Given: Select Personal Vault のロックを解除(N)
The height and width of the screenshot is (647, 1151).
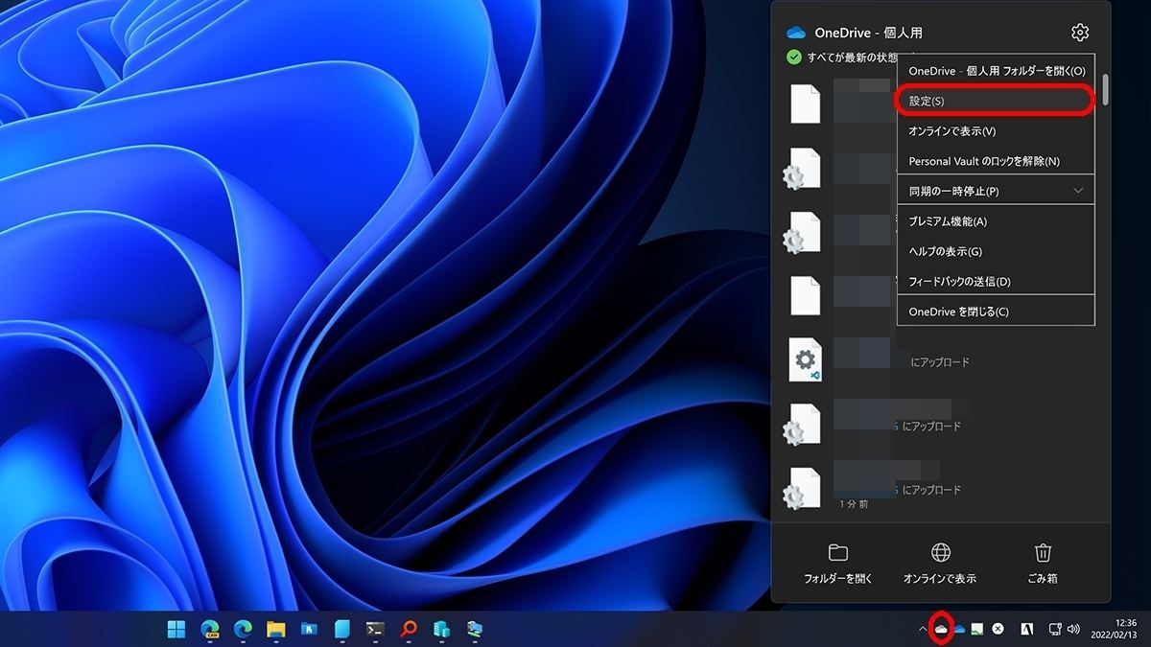Looking at the screenshot, I should (996, 161).
